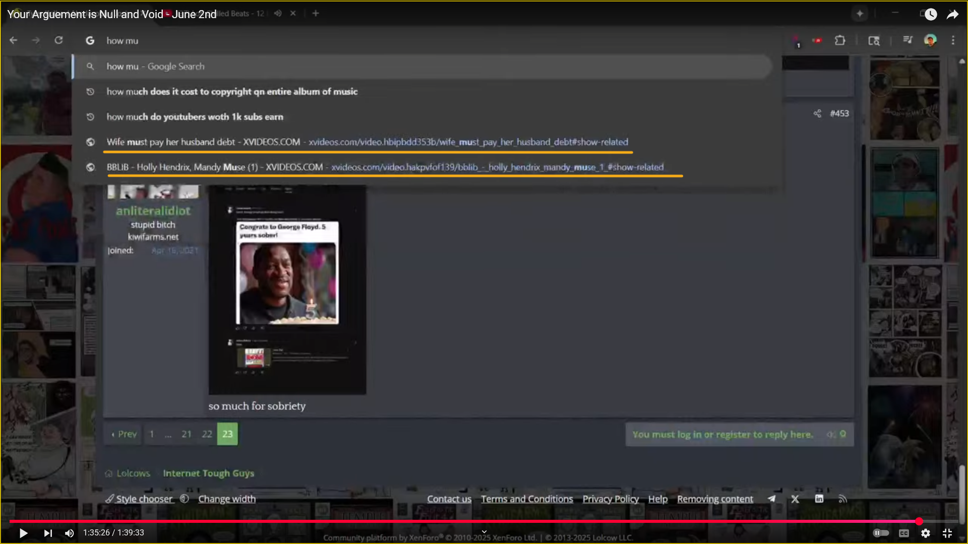Select 'how mu - Google Search' suggestion

(x=422, y=66)
